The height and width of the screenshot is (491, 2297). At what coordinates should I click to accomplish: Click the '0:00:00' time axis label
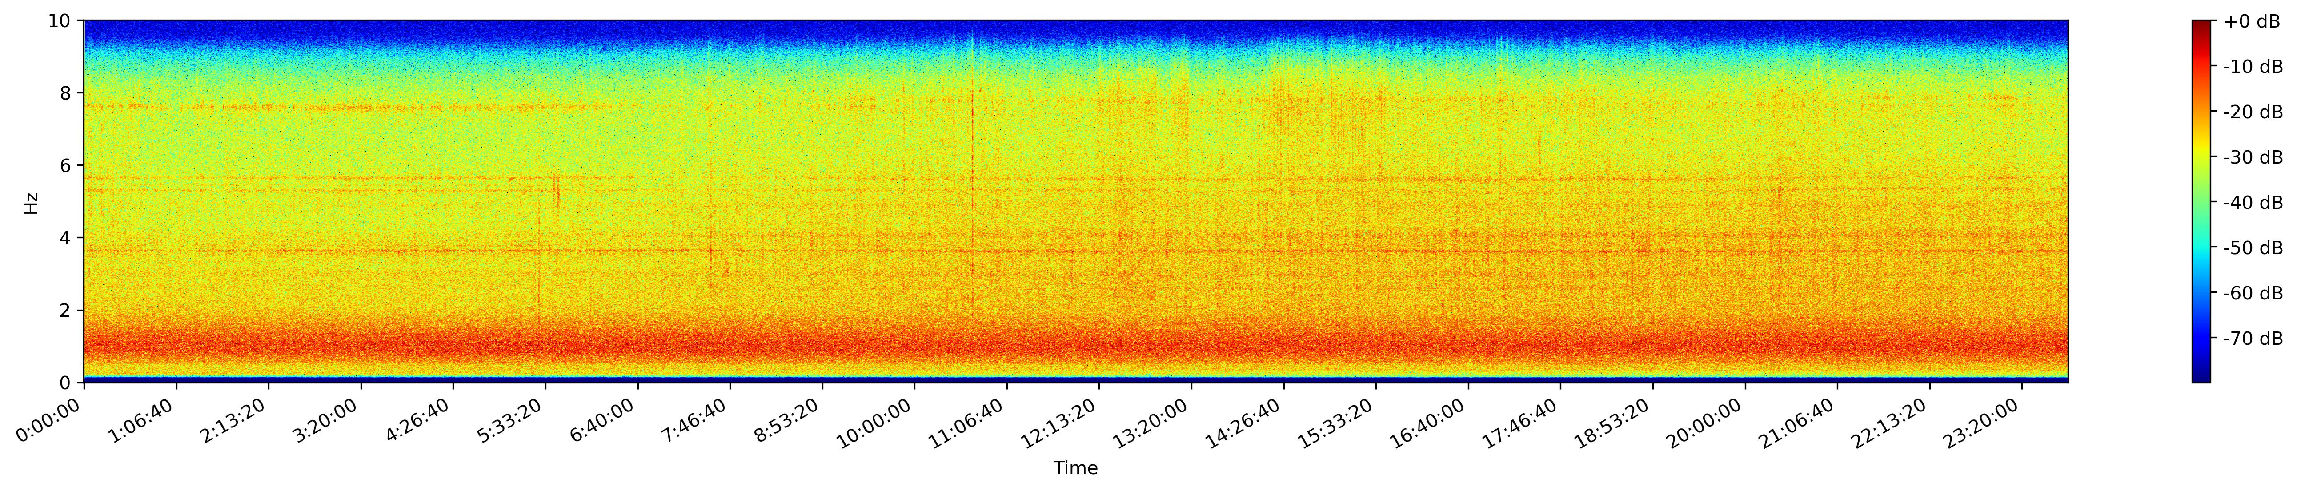(x=50, y=419)
